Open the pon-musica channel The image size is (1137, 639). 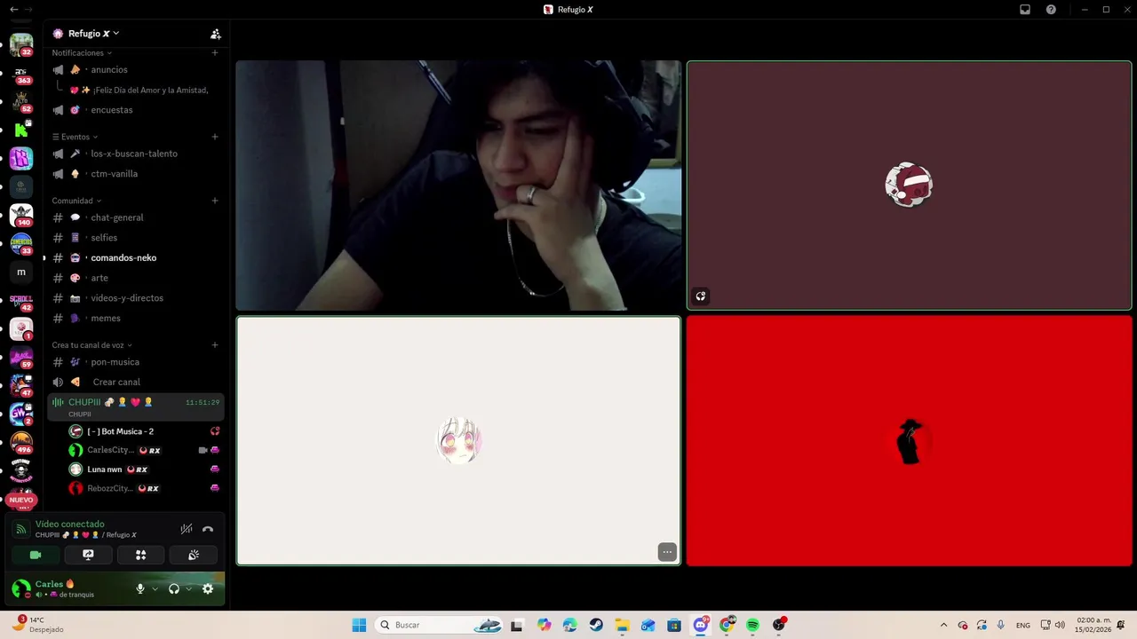coord(135,362)
